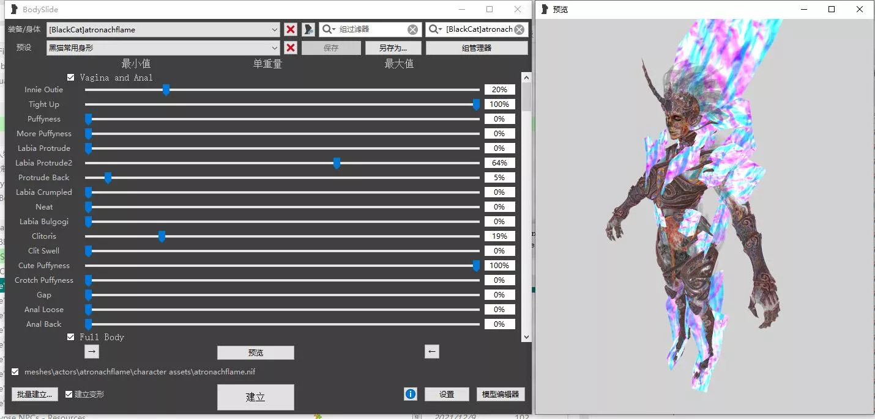Image resolution: width=875 pixels, height=419 pixels.
Task: Copy low weight values with right arrow button
Action: 91,351
